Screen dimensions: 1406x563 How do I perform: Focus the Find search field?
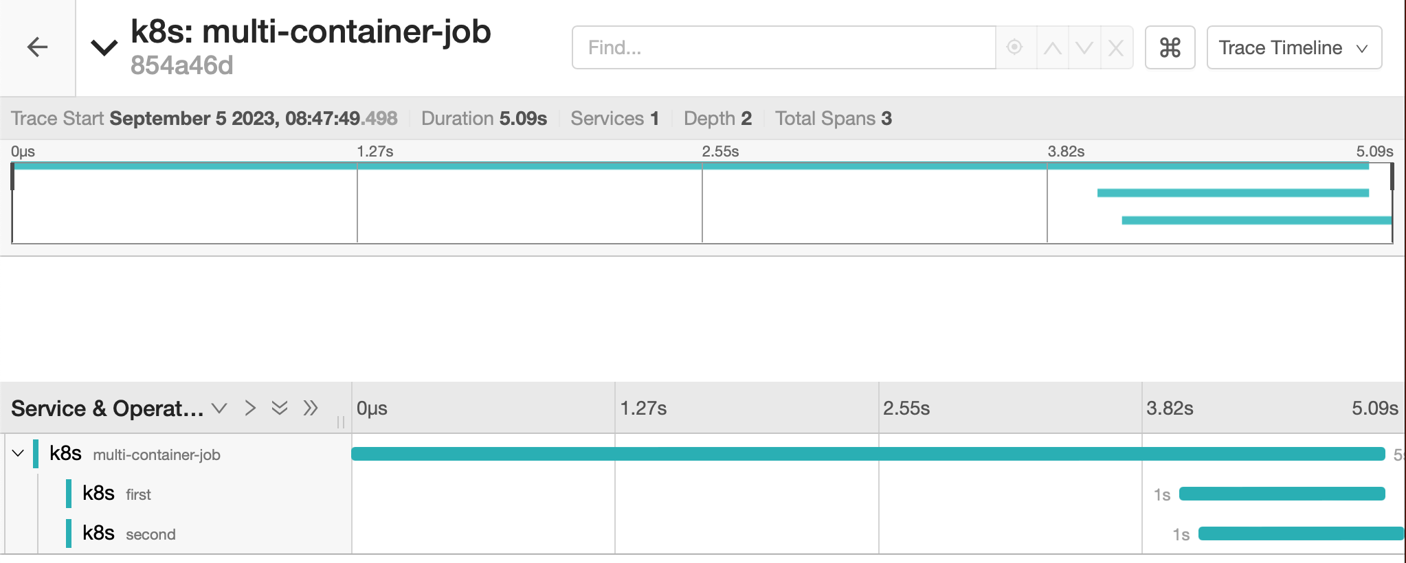click(x=783, y=47)
